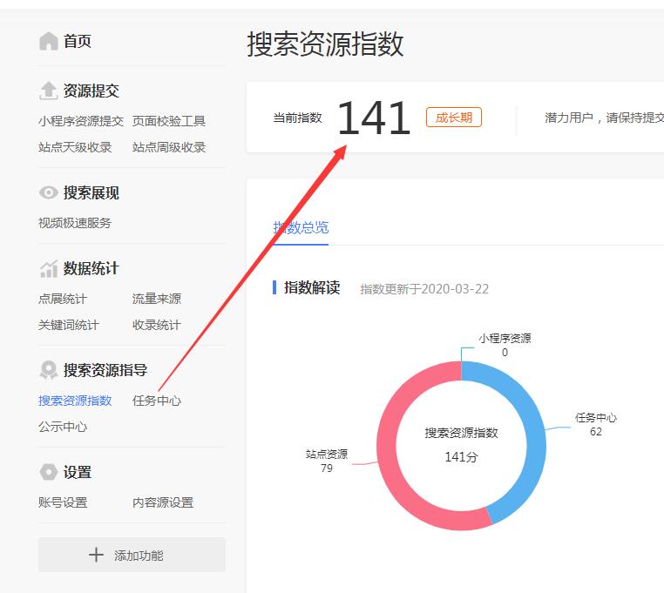Click the eye icon beside 搜索展现

pyautogui.click(x=48, y=192)
